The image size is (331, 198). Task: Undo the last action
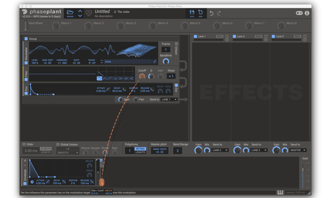pos(211,13)
